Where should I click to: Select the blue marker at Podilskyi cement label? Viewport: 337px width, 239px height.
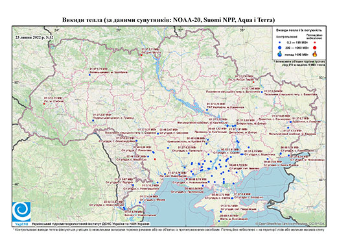(93, 120)
